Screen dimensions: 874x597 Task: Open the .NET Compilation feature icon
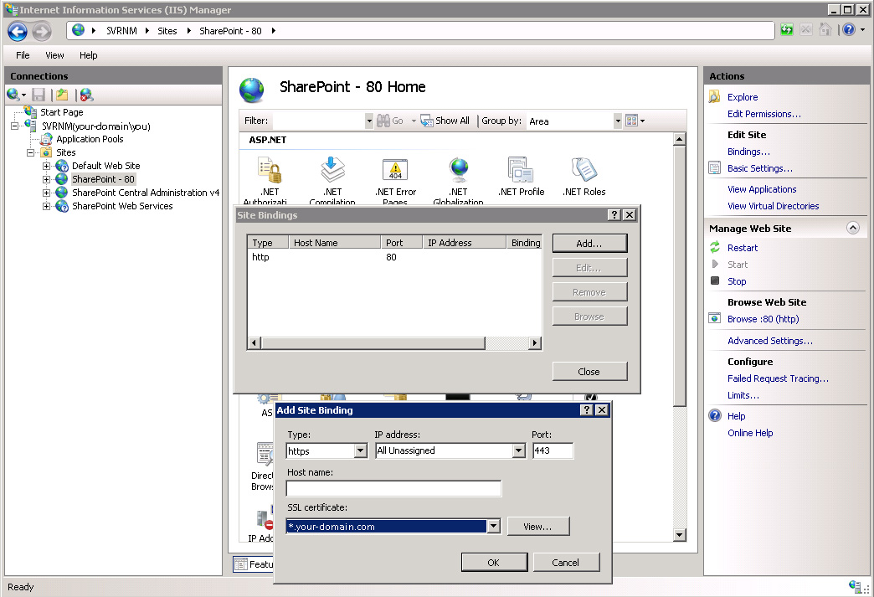[332, 170]
